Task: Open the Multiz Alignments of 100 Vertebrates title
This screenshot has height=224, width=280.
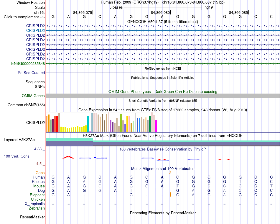Action: tap(163, 169)
